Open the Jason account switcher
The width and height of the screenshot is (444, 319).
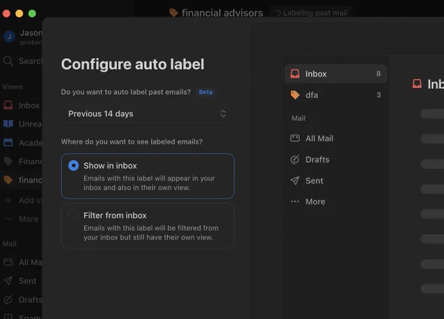23,37
